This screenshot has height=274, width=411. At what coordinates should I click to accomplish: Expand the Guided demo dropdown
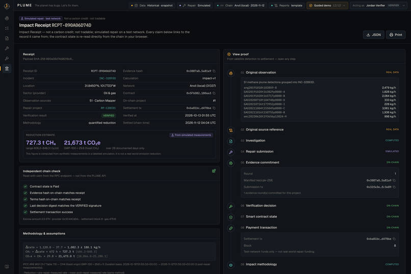tap(327, 6)
